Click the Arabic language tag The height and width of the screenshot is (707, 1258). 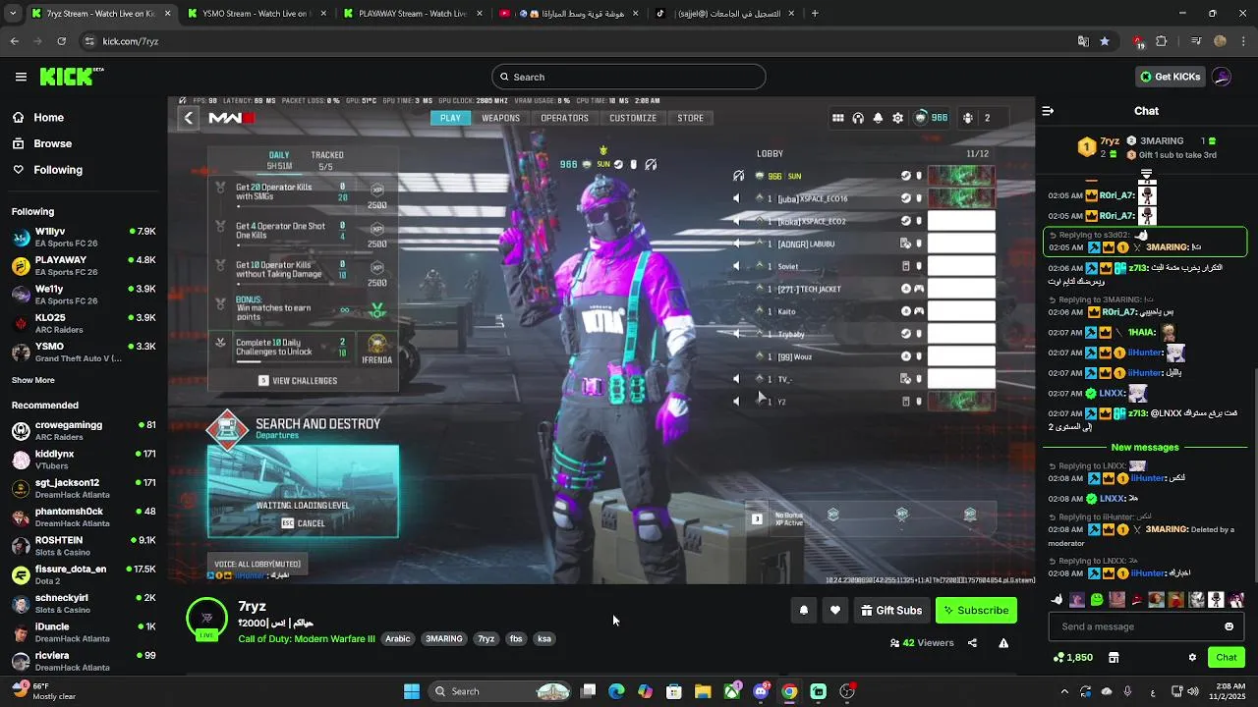click(x=398, y=639)
